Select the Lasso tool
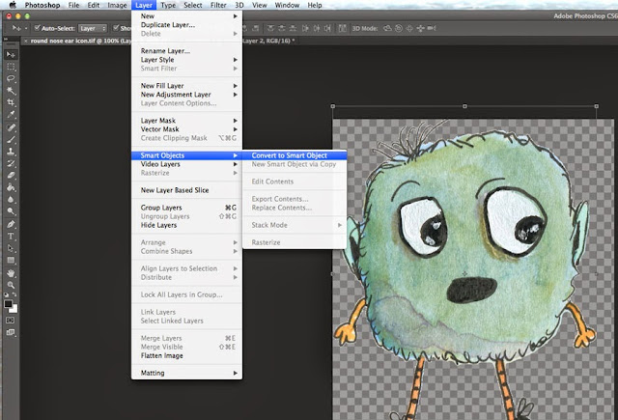618x420 pixels. [11, 79]
